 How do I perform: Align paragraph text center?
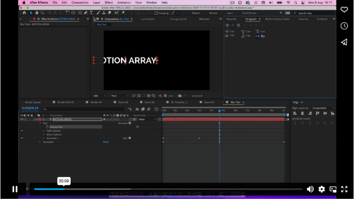tap(233, 25)
